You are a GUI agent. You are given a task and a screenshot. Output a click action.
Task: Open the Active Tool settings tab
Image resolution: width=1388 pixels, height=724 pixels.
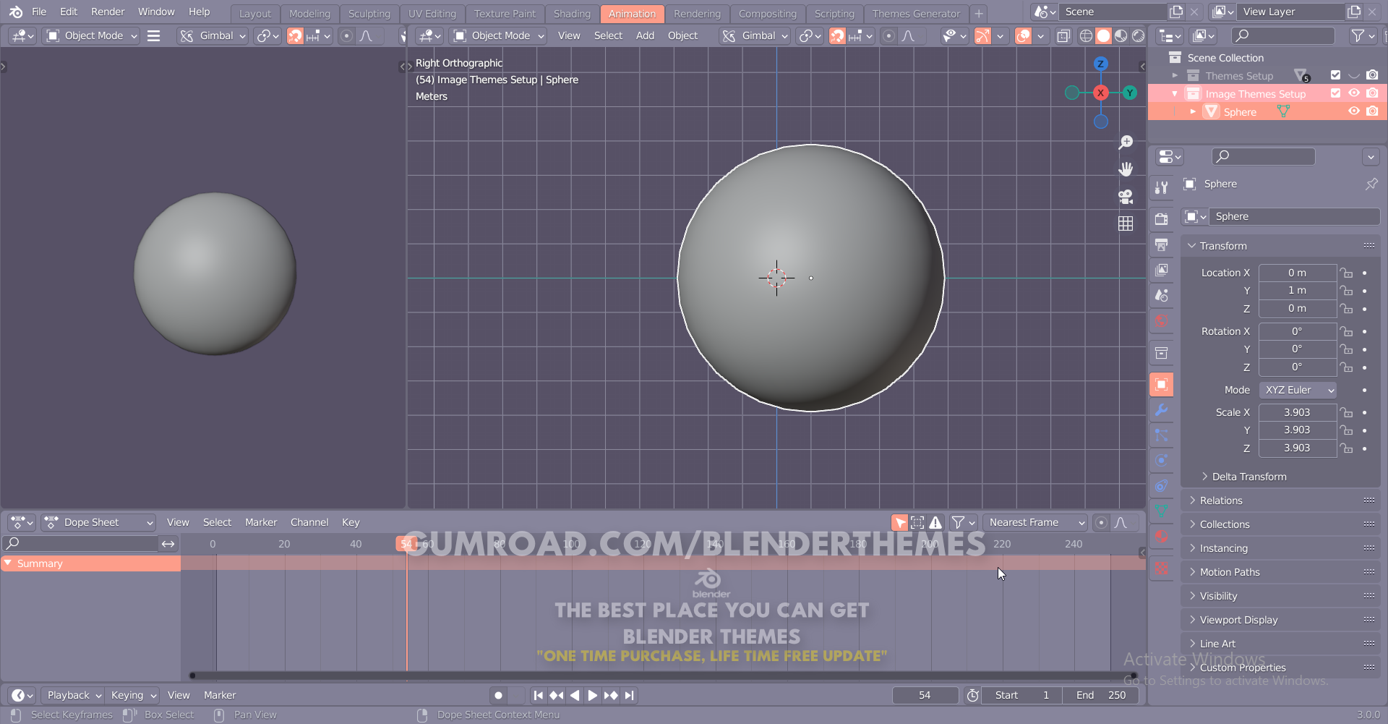click(1162, 187)
